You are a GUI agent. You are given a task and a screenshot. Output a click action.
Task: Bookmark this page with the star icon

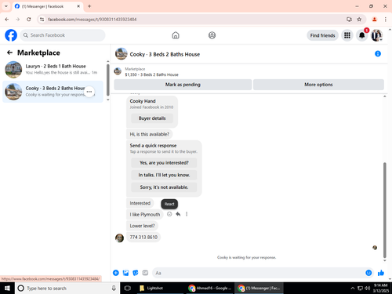359,20
